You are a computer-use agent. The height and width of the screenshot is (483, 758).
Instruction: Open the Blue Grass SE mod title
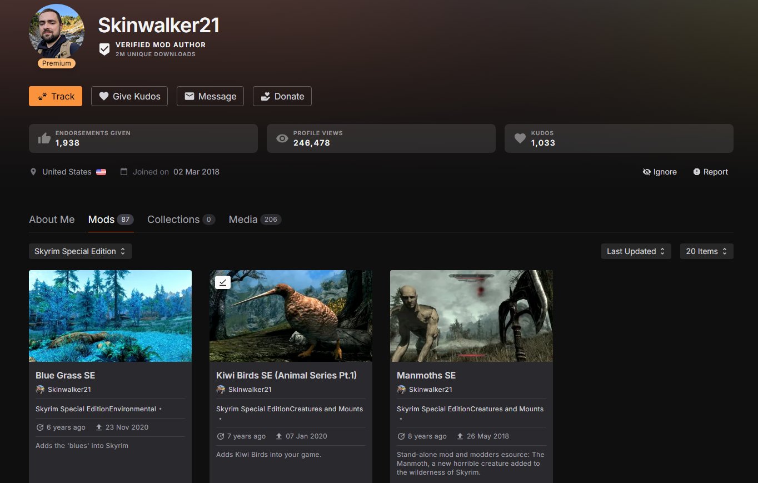pos(66,375)
